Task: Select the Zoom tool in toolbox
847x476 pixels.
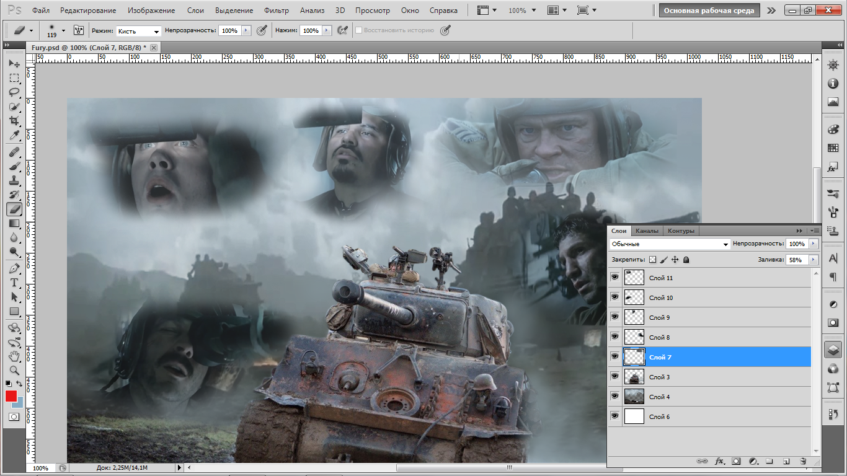Action: (14, 371)
